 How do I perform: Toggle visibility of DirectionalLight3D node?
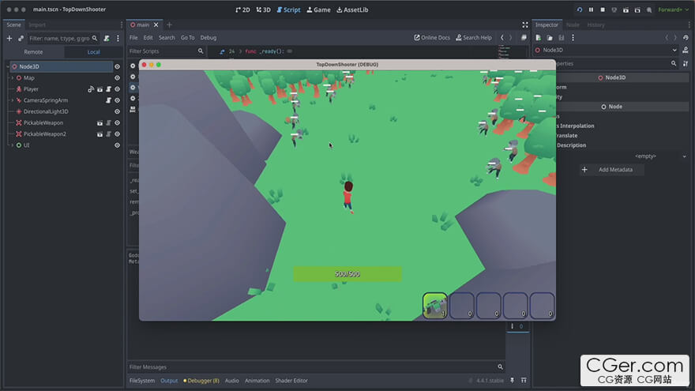point(117,111)
